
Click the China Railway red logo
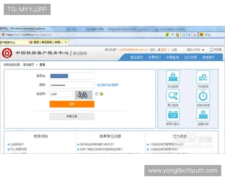click(7, 53)
